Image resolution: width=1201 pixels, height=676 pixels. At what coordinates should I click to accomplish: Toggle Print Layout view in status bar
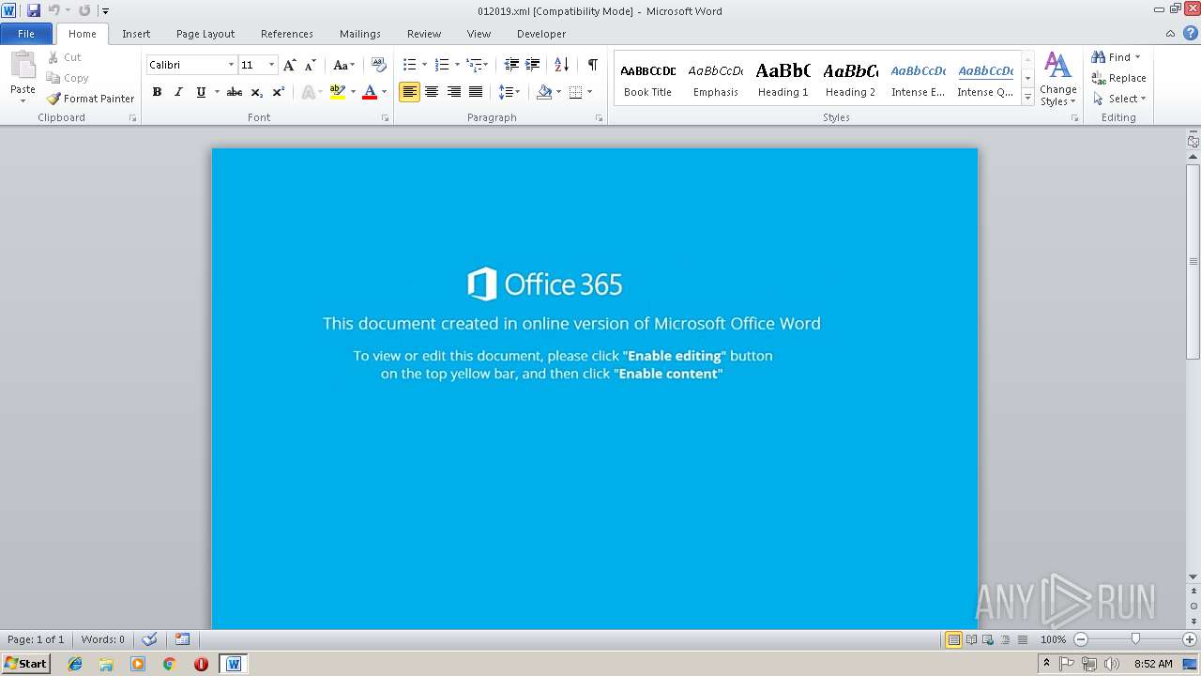953,639
